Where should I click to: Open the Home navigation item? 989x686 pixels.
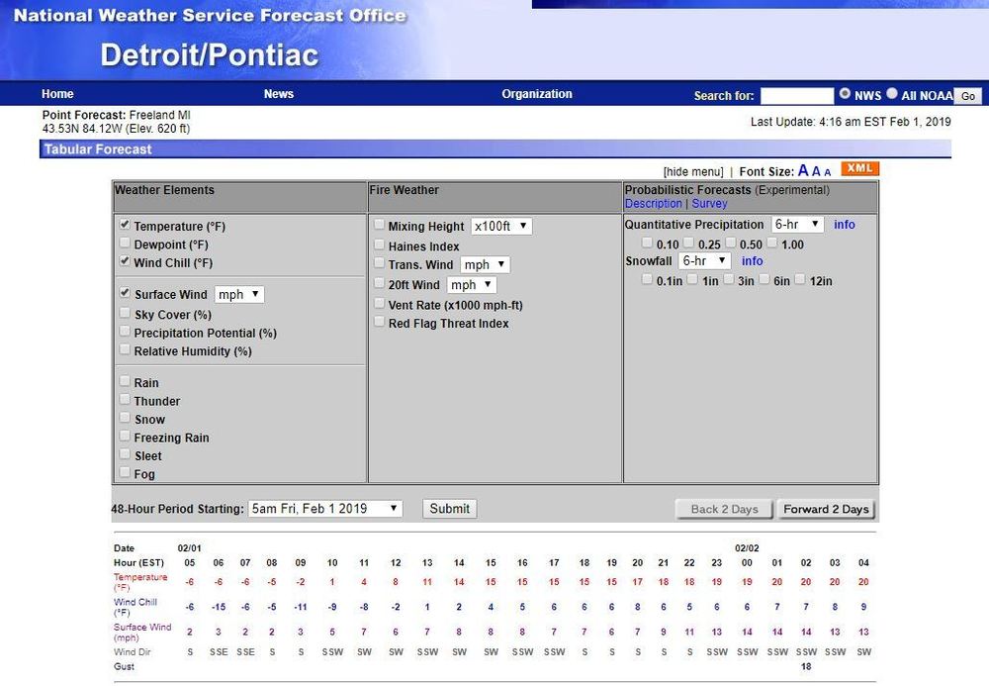[x=57, y=94]
